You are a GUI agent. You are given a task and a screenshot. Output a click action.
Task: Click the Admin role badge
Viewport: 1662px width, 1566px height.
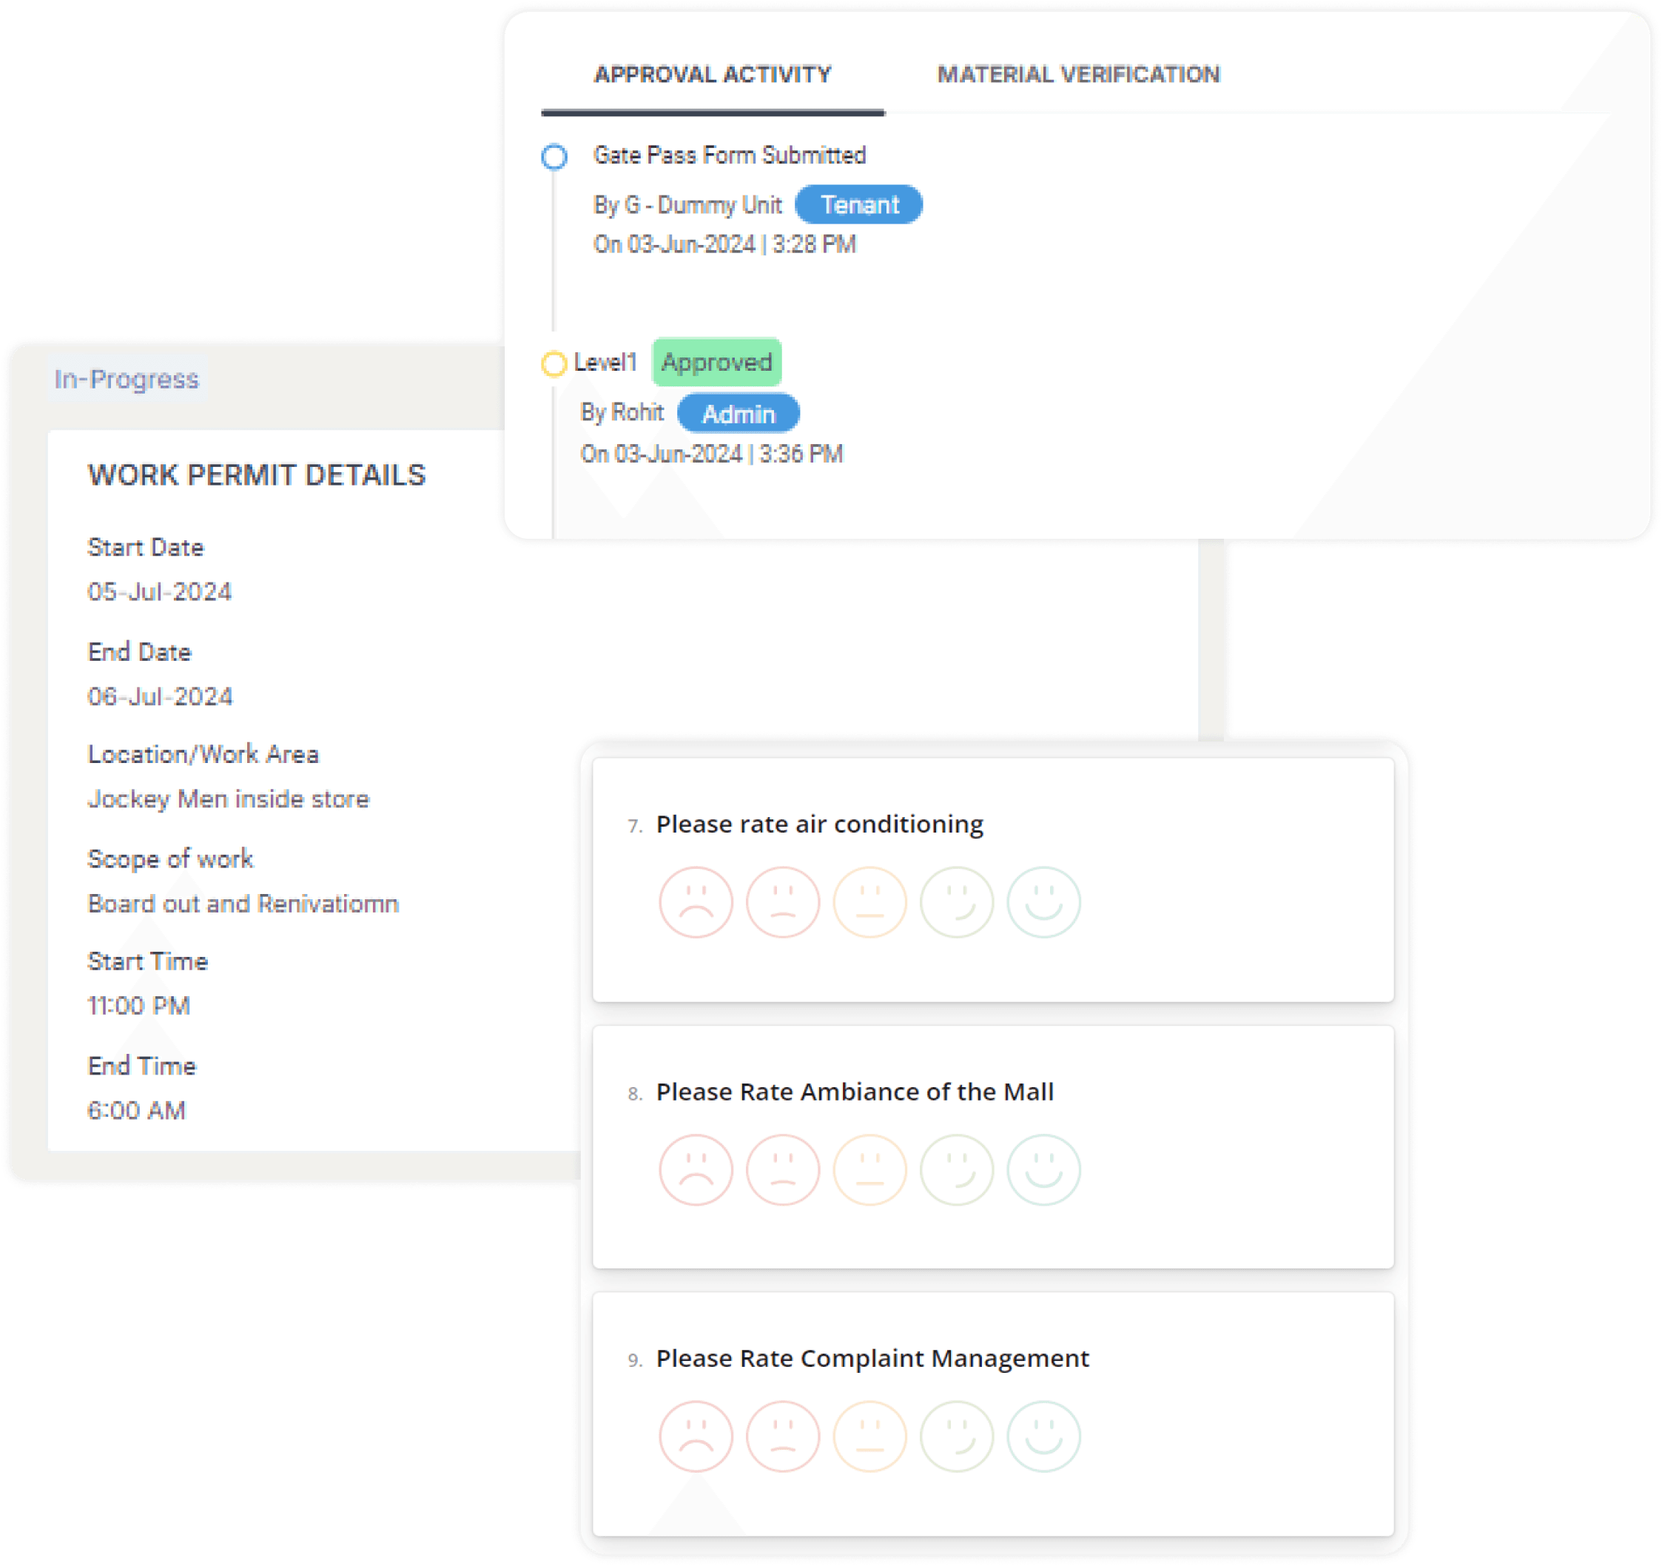(739, 414)
